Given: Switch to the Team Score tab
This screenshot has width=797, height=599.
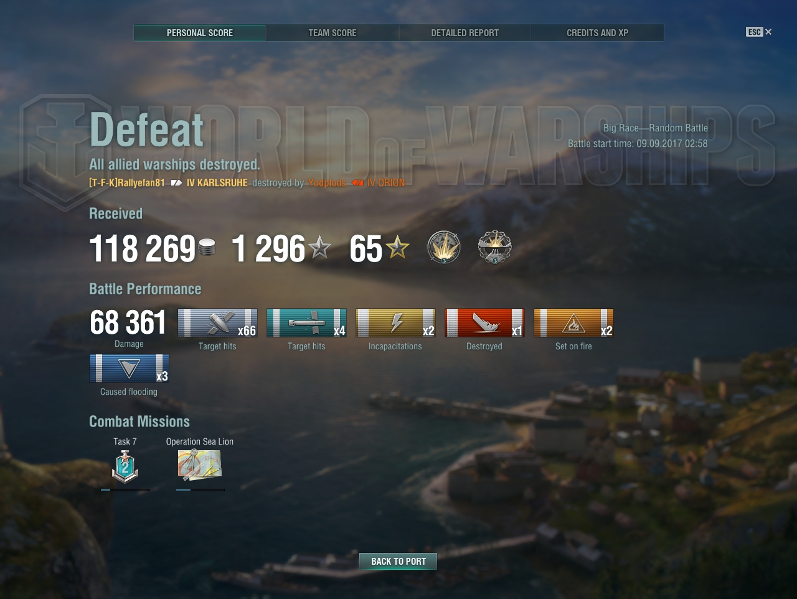Looking at the screenshot, I should coord(332,33).
